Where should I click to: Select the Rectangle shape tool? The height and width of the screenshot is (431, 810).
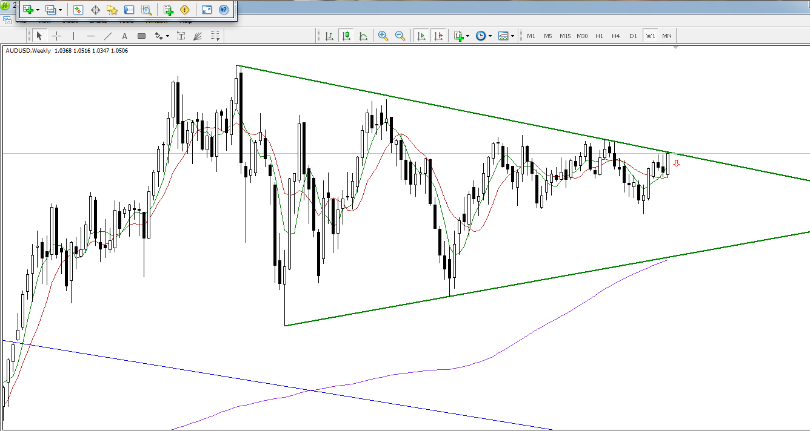142,36
